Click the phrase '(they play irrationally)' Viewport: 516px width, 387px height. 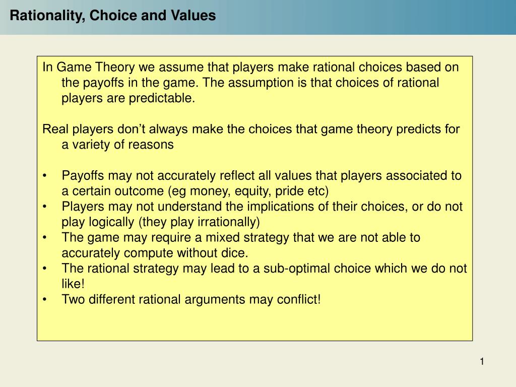point(199,222)
